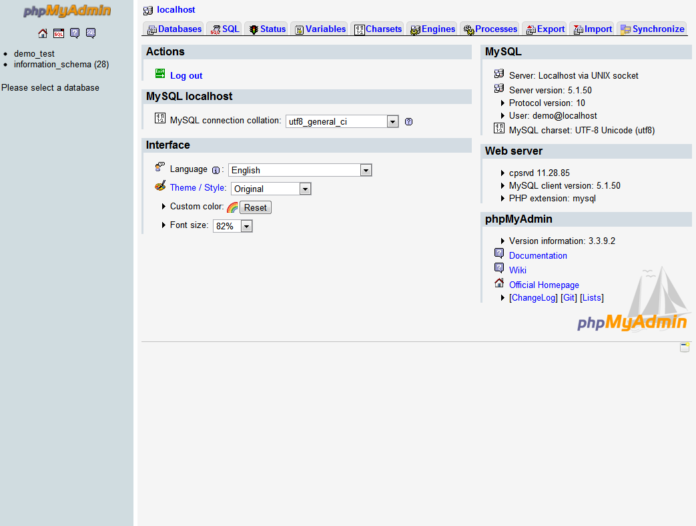Open the SQL documentation icon in sidebar
The image size is (696, 526).
[x=91, y=33]
